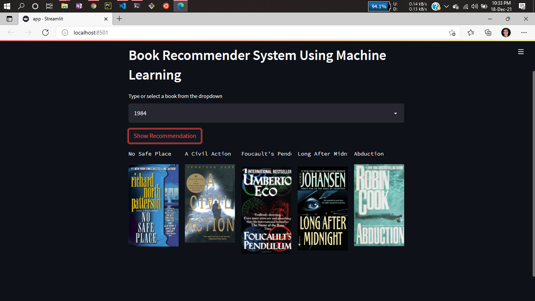Click the Show Recommendation button

(x=165, y=136)
